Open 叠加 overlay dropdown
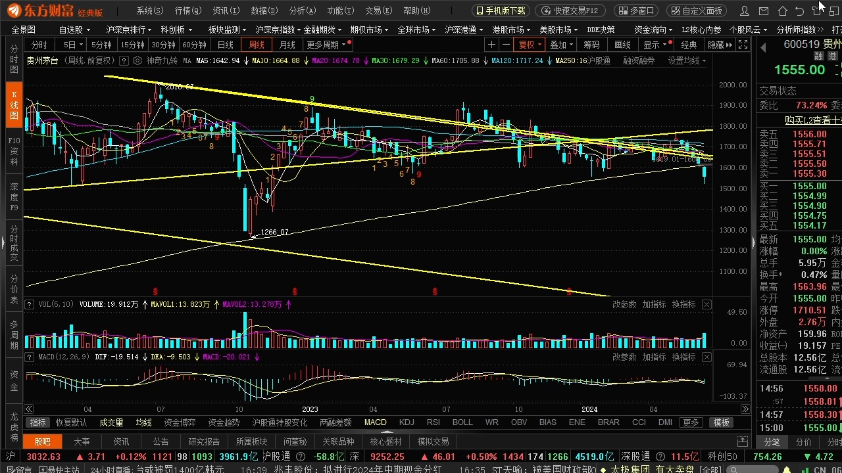The image size is (842, 473). (x=560, y=45)
